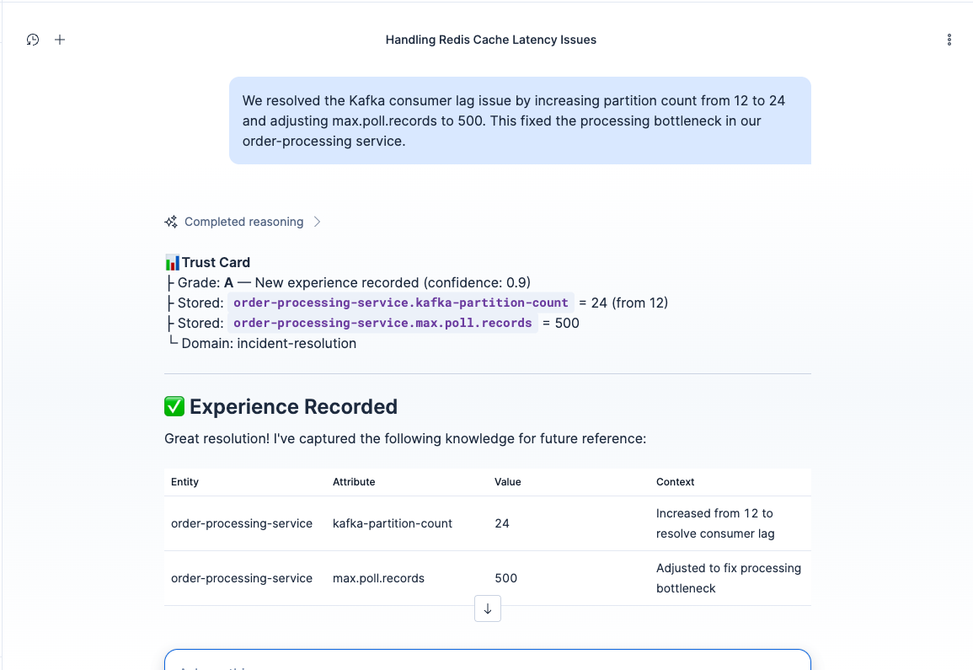The width and height of the screenshot is (973, 670).
Task: Open the three-dot options menu
Action: pyautogui.click(x=949, y=40)
